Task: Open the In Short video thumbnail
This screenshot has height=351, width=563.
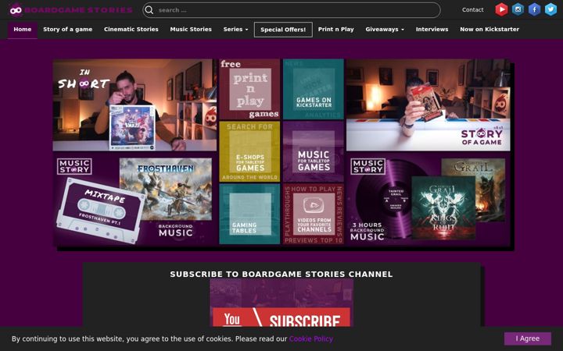Action: (x=134, y=105)
